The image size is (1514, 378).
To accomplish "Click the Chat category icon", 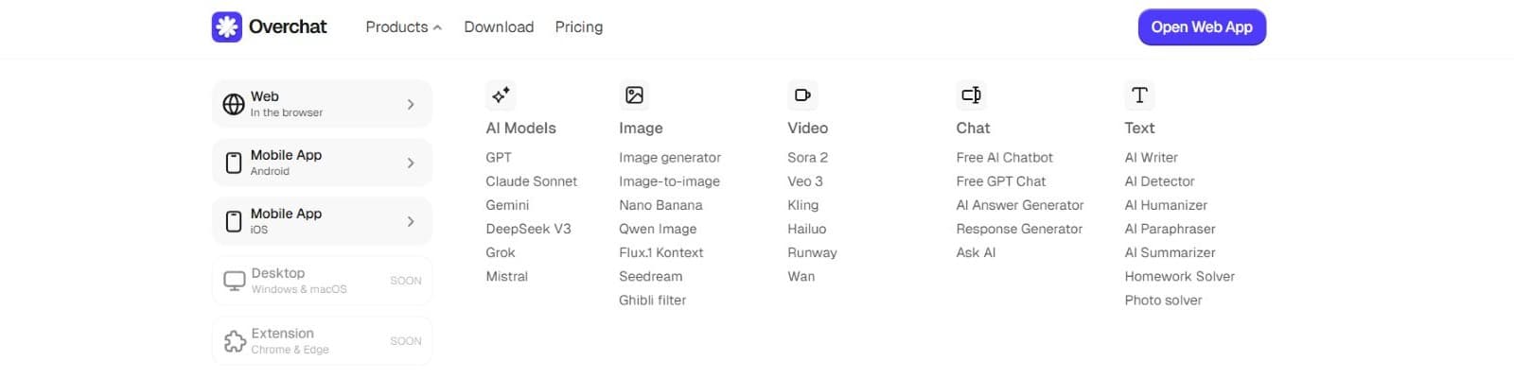I will 971,94.
